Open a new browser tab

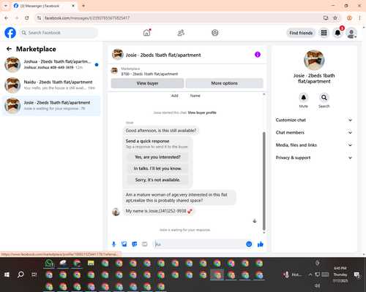click(83, 6)
